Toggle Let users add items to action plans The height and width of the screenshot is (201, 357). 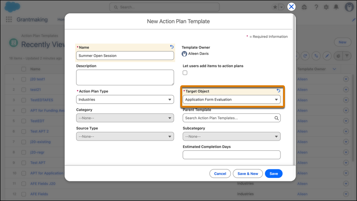click(185, 73)
